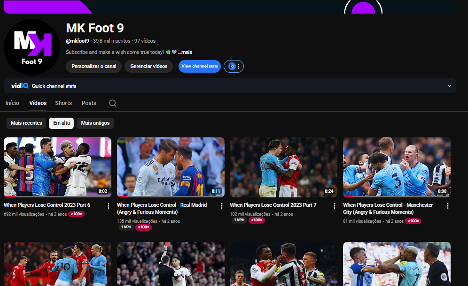Click the >100x badge under Part 6 video

(76, 214)
